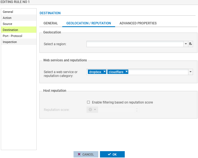Screen dimensions: 198x158
Task: Click the reputation score stepper arrows
Action: 137,110
